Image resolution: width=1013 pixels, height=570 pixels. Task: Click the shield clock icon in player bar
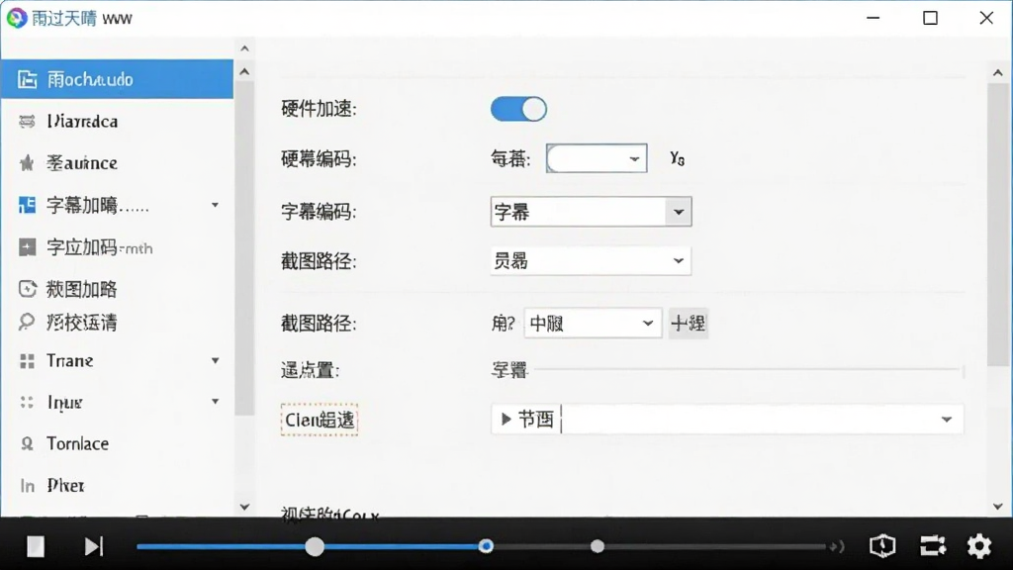tap(882, 546)
